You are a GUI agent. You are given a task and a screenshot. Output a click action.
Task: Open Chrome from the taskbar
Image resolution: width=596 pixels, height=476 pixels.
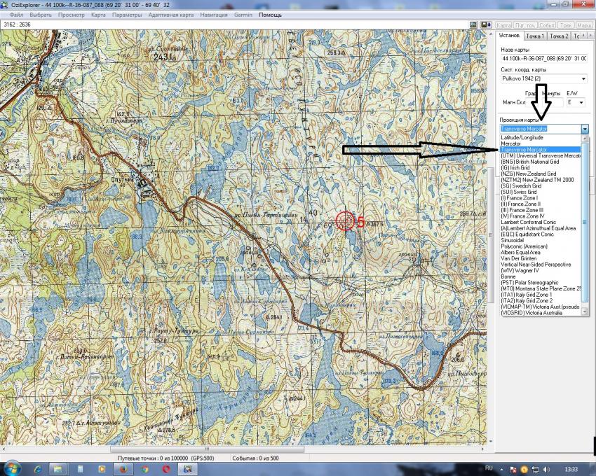(x=146, y=467)
